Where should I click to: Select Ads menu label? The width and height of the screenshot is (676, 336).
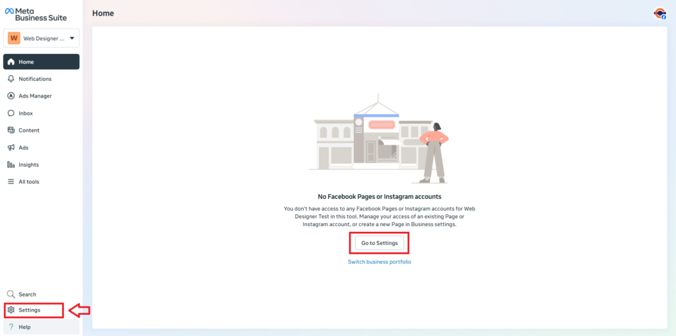tap(23, 148)
